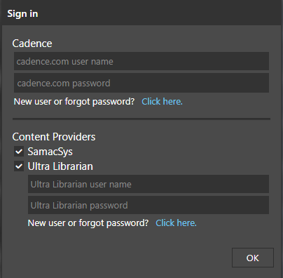Screen dimensions: 283x278
Task: Confirm sign in with OK button
Action: pyautogui.click(x=253, y=258)
